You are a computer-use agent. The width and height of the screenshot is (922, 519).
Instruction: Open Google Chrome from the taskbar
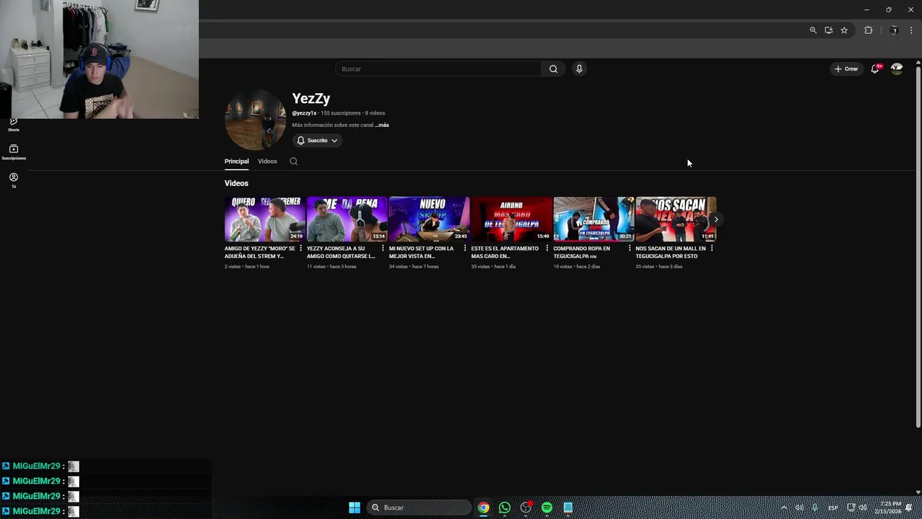483,507
